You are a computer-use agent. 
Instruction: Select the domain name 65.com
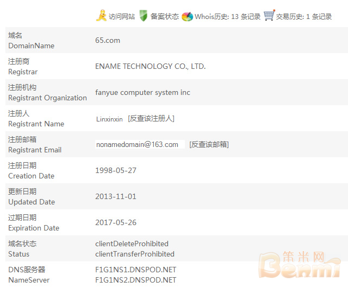click(108, 40)
